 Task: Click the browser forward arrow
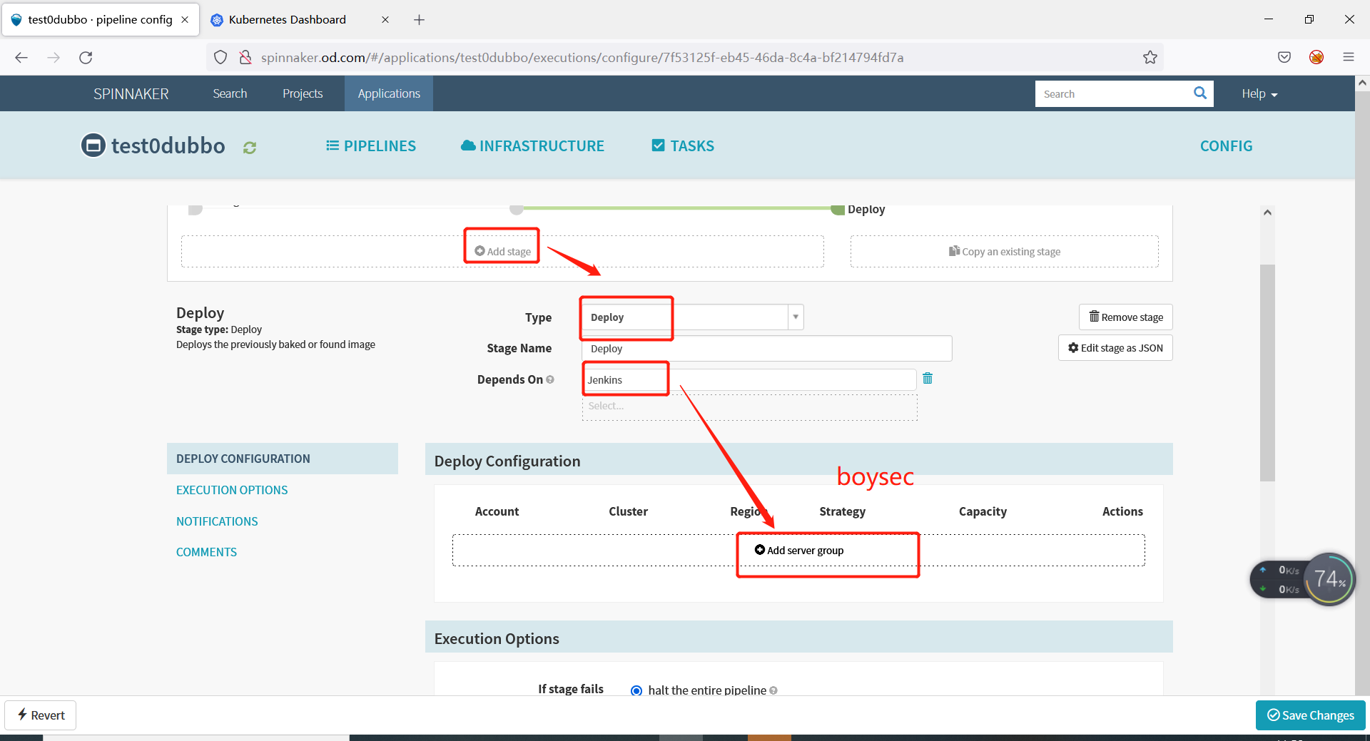point(54,58)
